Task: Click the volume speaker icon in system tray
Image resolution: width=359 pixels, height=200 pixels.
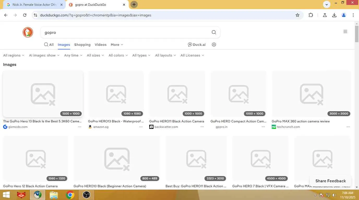Action: pos(334,195)
